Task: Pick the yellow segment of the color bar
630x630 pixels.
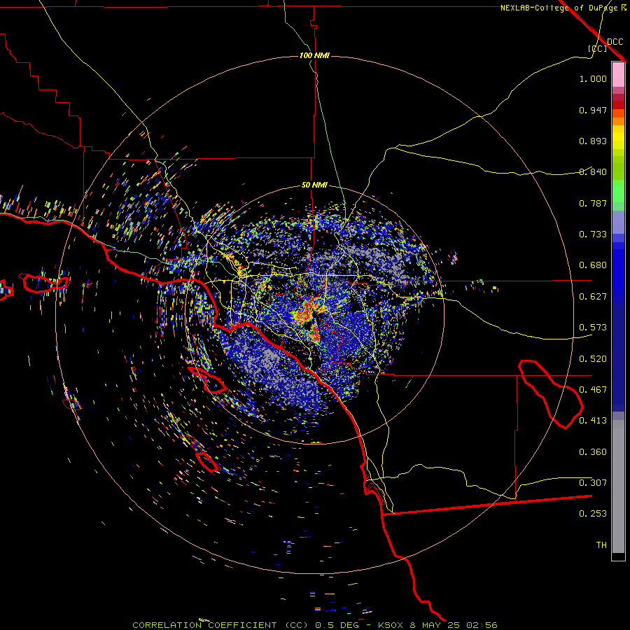Action: coord(618,138)
